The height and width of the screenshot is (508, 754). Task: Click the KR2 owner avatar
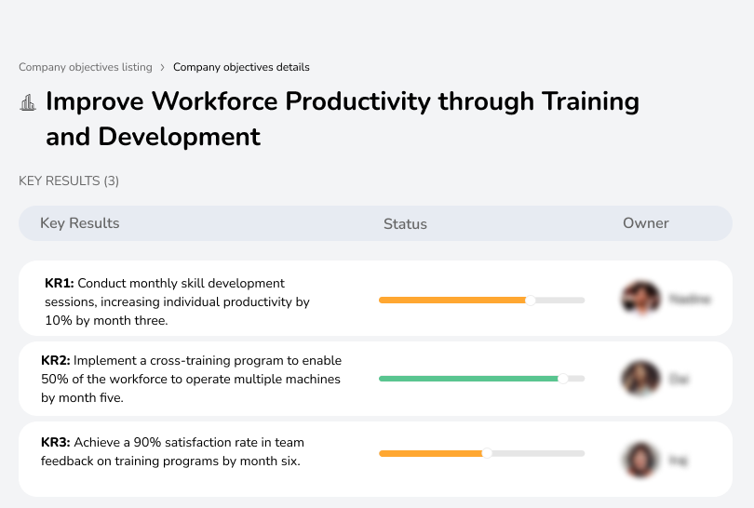[640, 379]
